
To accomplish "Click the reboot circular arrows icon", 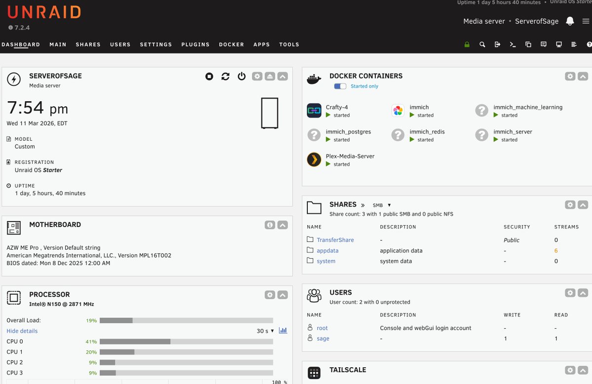I will point(225,77).
